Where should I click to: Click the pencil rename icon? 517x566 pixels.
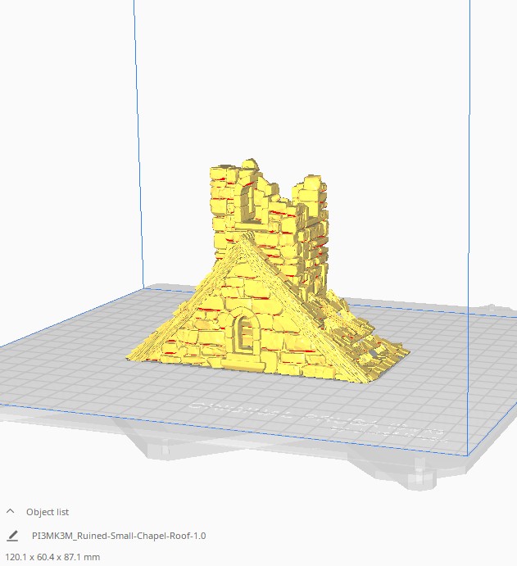12,536
